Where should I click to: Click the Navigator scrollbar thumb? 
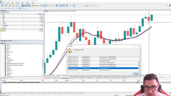click(x=43, y=64)
